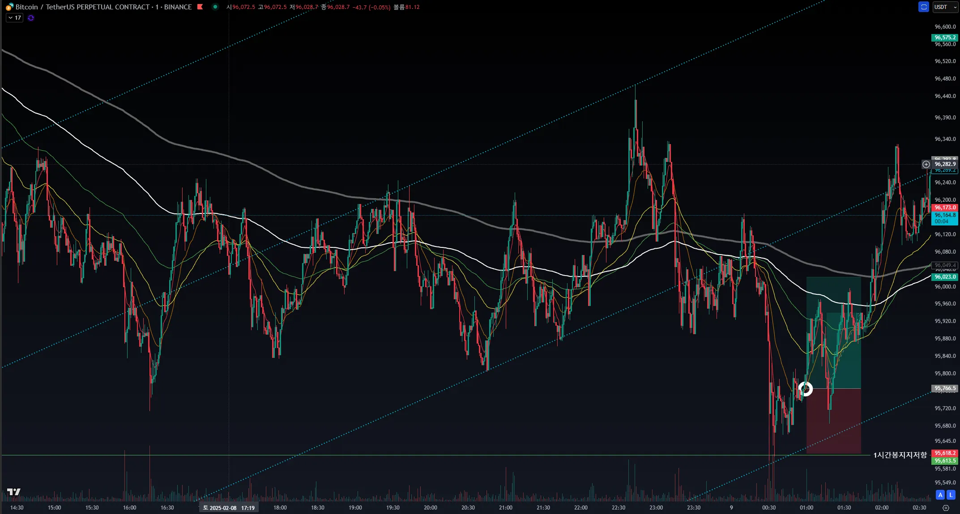The image size is (960, 514).
Task: Click the 96,282.9 crosshair price label
Action: pos(945,164)
